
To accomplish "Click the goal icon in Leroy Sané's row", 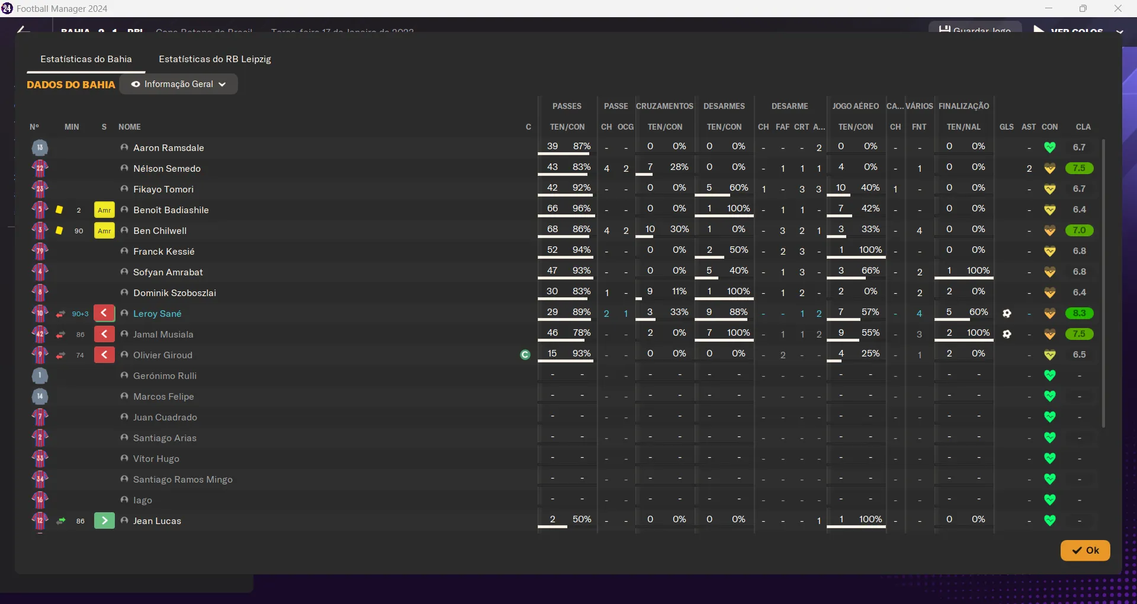I will (x=1007, y=313).
